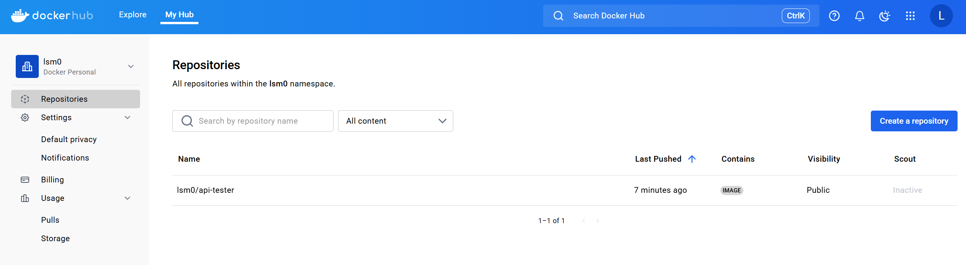Click the Docker Personal plan label
Screen dimensions: 966x265
coord(69,72)
